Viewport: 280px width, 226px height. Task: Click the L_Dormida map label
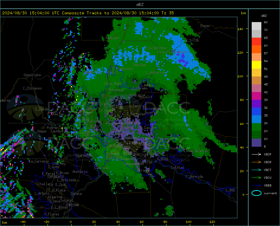pos(194,177)
